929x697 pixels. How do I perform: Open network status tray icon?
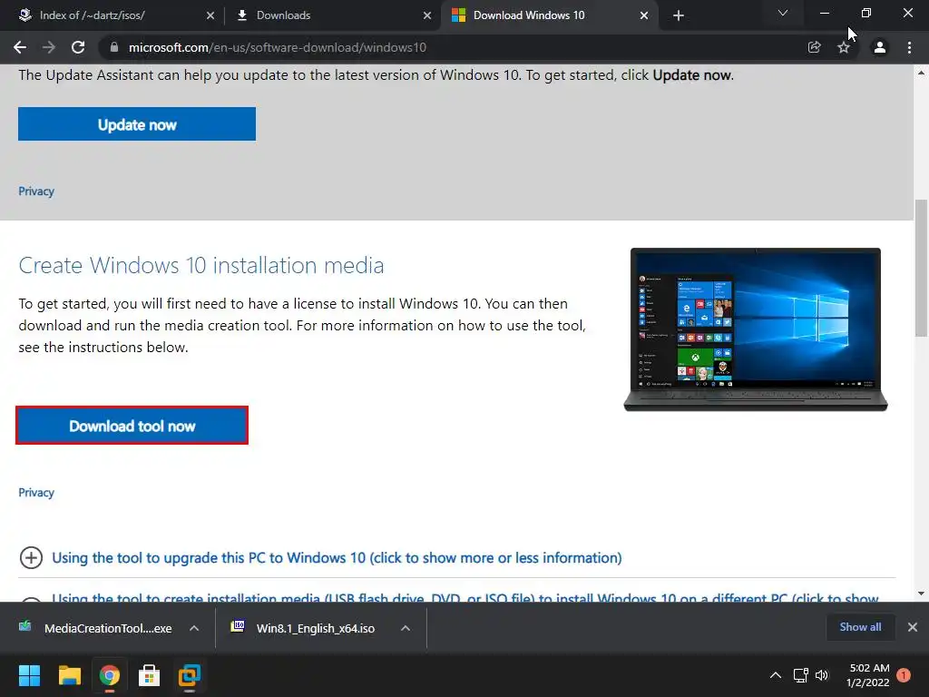click(800, 675)
